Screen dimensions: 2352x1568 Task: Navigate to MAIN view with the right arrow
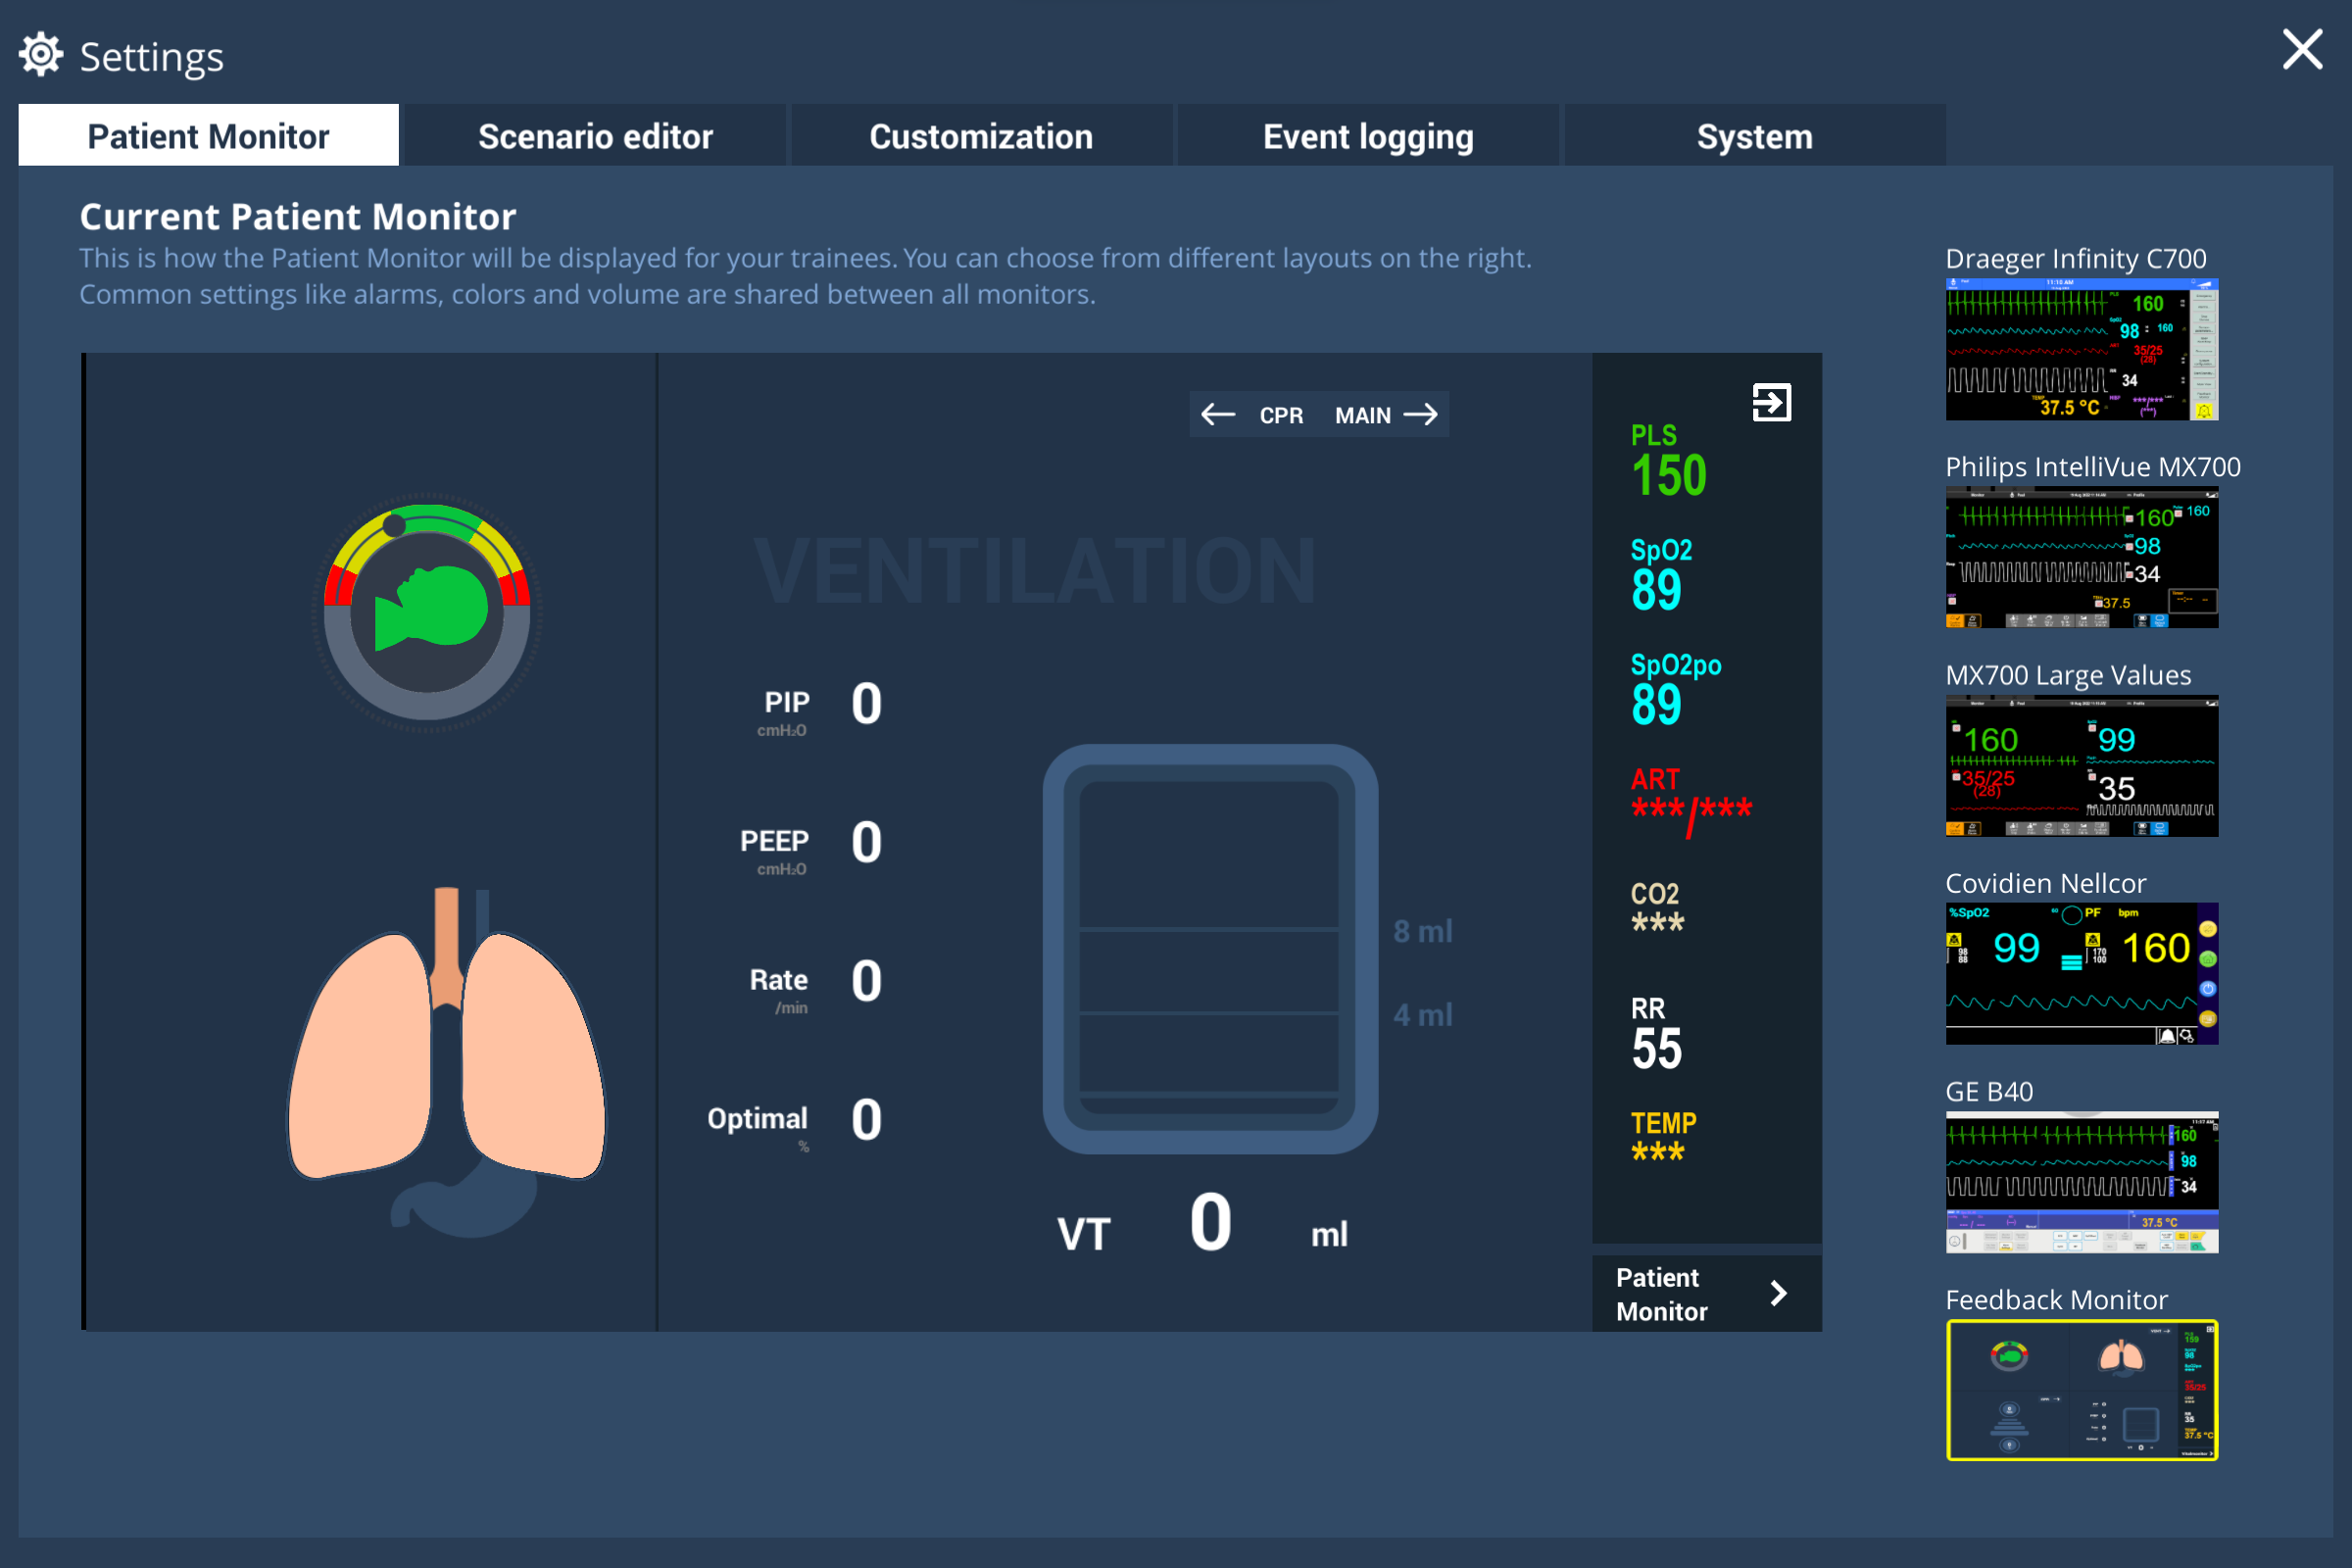(x=1424, y=414)
